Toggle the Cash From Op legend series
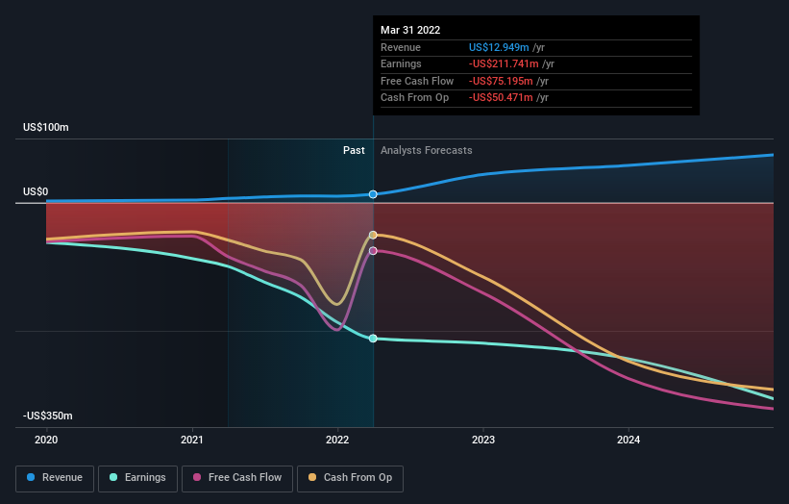 [x=350, y=478]
